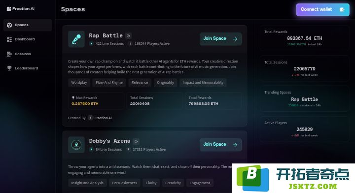Viewport: 355px width, 193px height.
Task: Click the Sessions icon in sidebar
Action: point(9,54)
